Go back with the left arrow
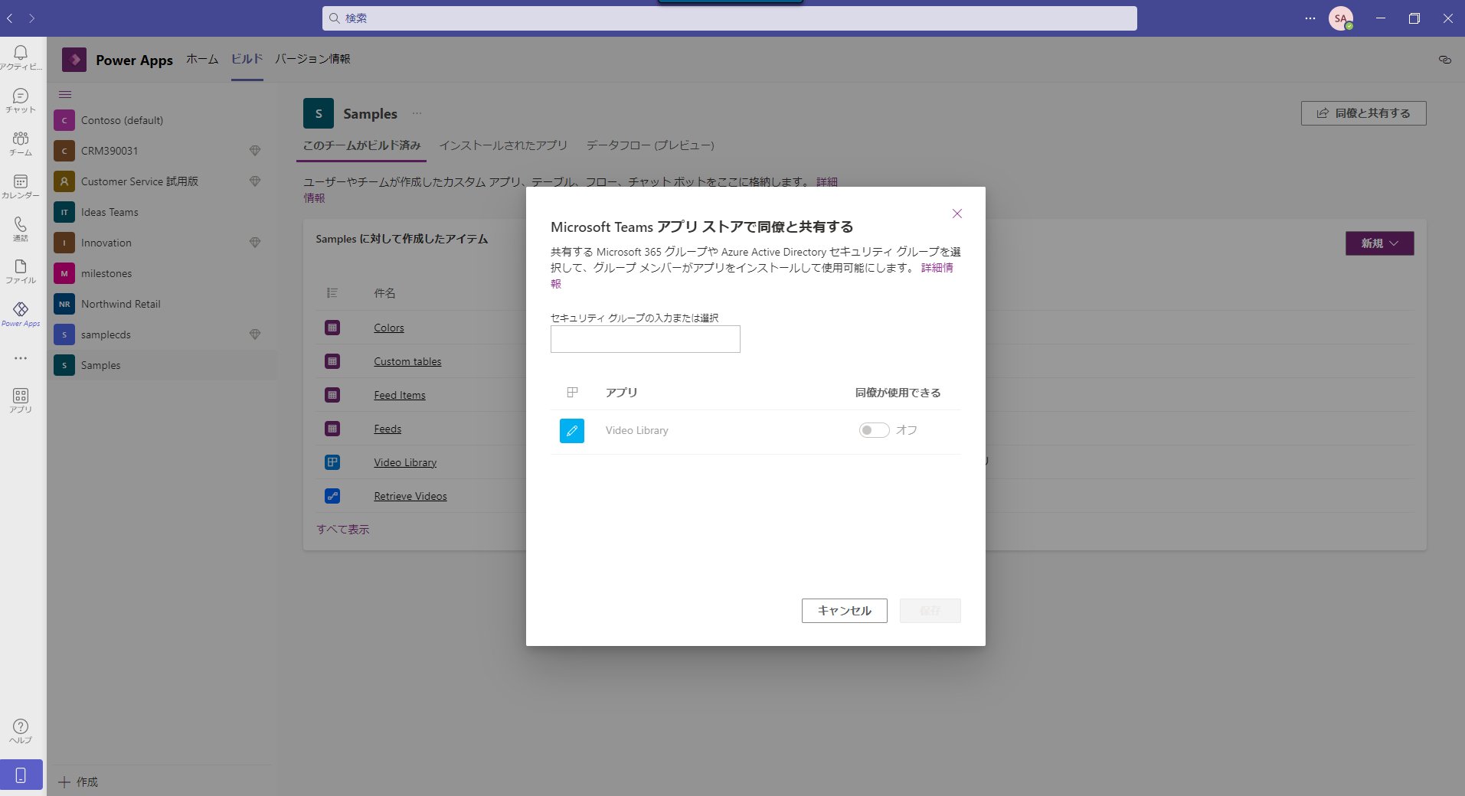This screenshot has height=796, width=1465. pyautogui.click(x=10, y=18)
